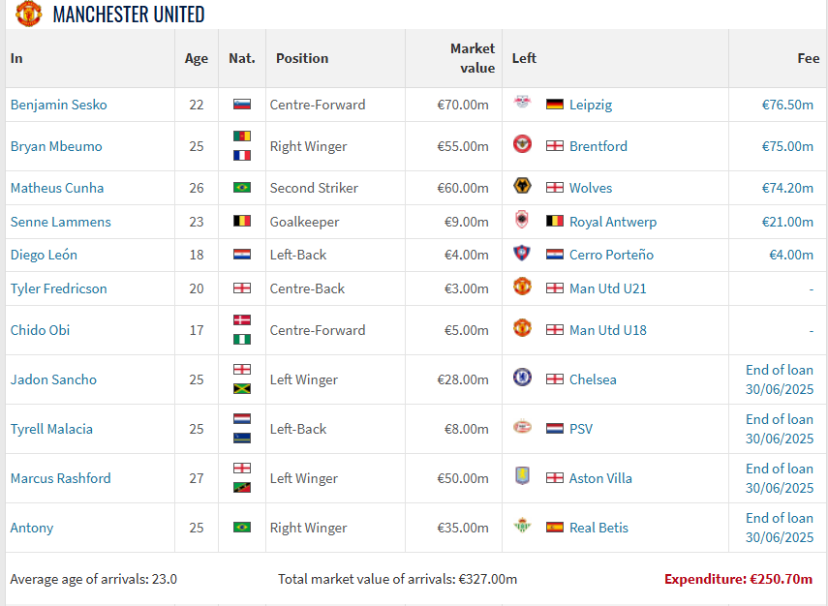
Task: Click the Manchester United club crest
Action: [29, 14]
